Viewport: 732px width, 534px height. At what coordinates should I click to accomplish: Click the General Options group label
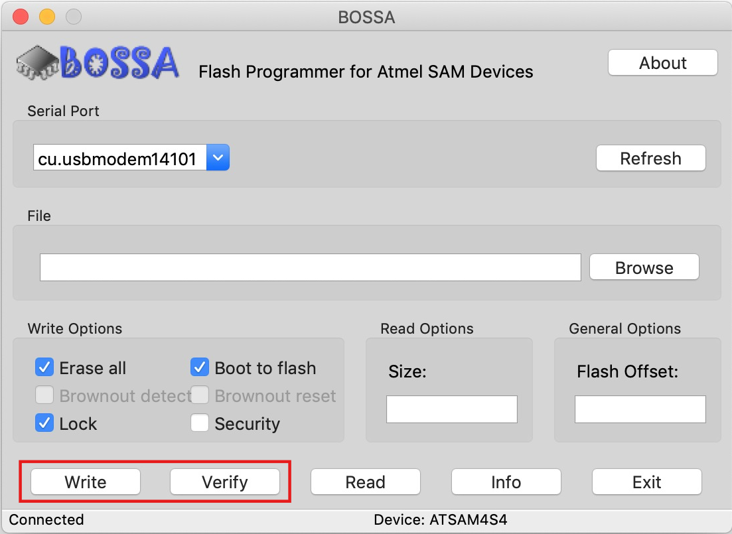(624, 328)
